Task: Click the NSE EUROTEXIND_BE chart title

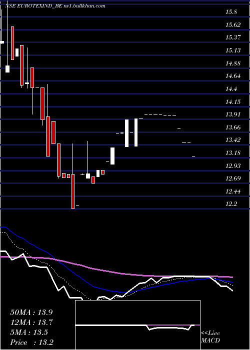Action: (55, 6)
